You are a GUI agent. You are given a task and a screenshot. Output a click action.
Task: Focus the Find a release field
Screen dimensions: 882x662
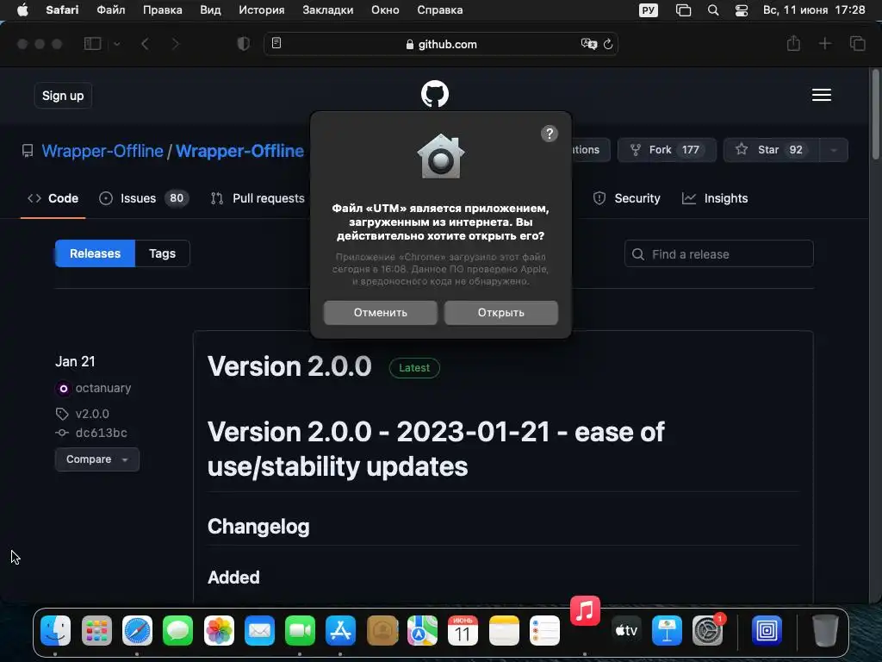719,254
